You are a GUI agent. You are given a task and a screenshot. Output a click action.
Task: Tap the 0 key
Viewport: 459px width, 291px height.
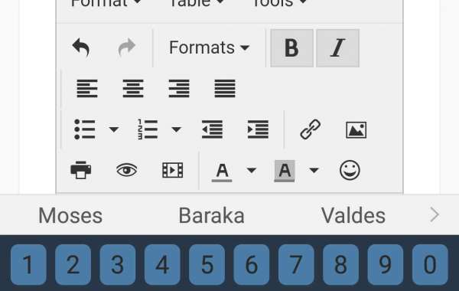430,265
